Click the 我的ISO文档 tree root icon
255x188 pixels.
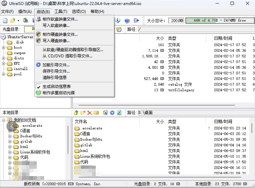[x=10, y=120]
